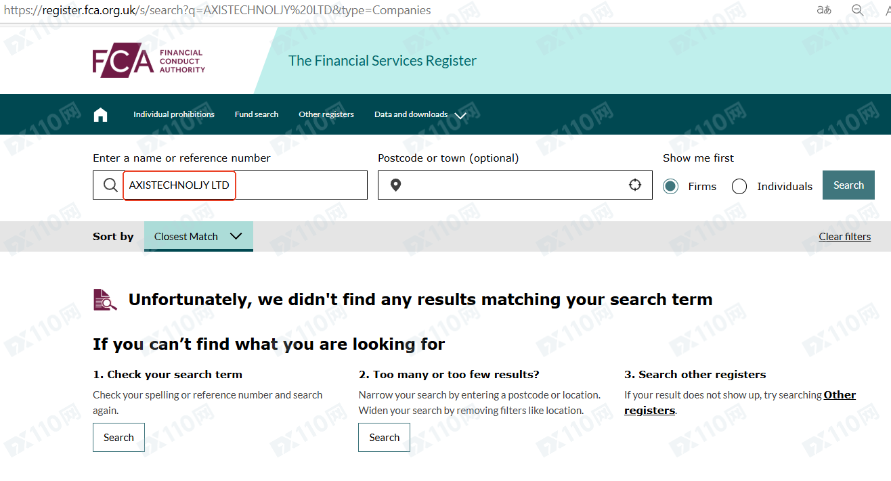Click the home icon in navigation bar
This screenshot has width=891, height=481.
100,114
